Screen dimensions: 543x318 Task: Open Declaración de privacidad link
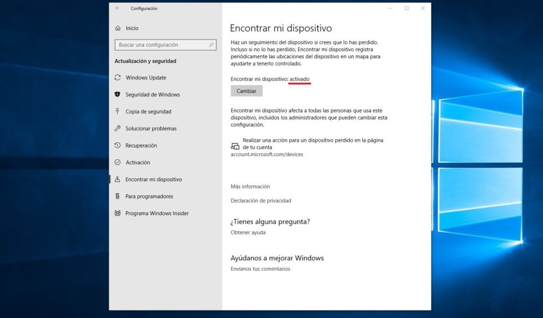[261, 201]
